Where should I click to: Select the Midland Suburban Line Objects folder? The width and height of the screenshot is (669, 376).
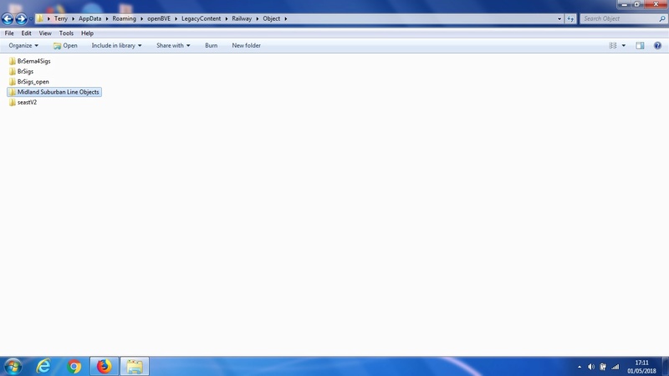(54, 92)
